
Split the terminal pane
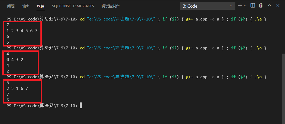coord(253,6)
